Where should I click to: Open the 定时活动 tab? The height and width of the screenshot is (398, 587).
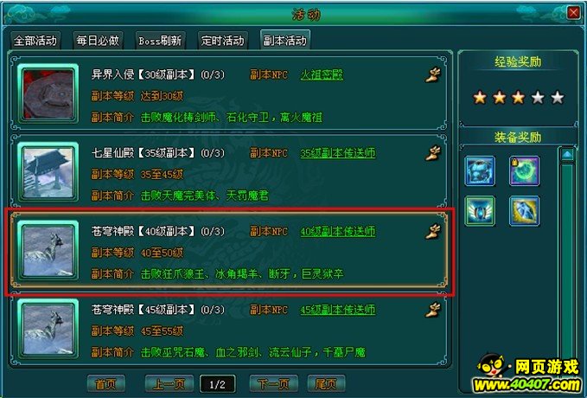click(x=222, y=40)
